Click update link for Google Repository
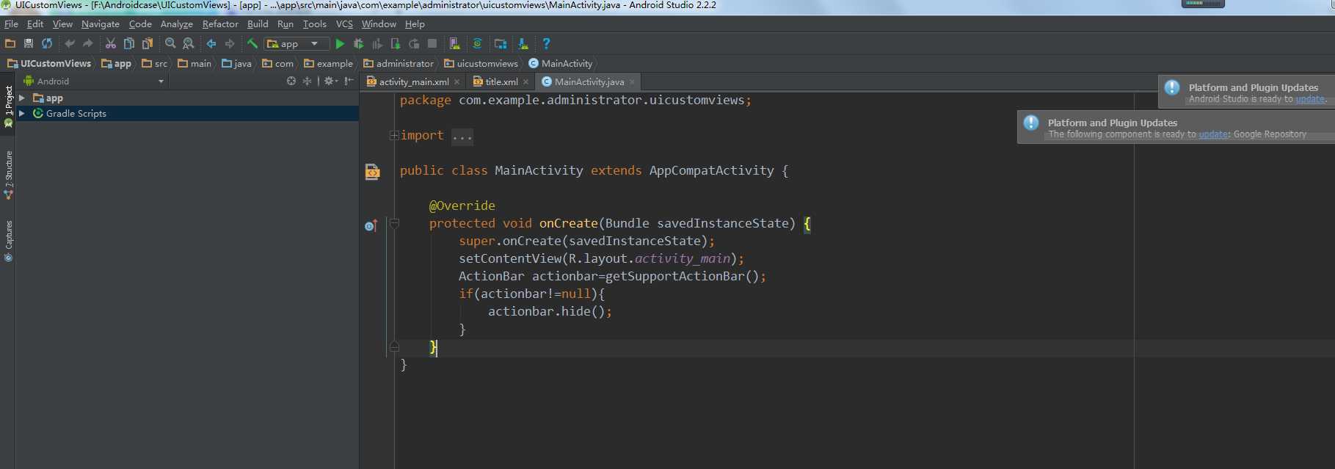The height and width of the screenshot is (469, 1335). (1213, 134)
